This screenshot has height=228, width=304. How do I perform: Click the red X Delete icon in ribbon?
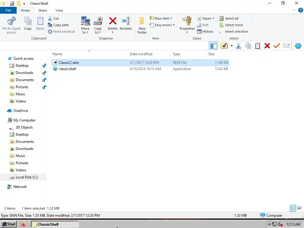(113, 21)
